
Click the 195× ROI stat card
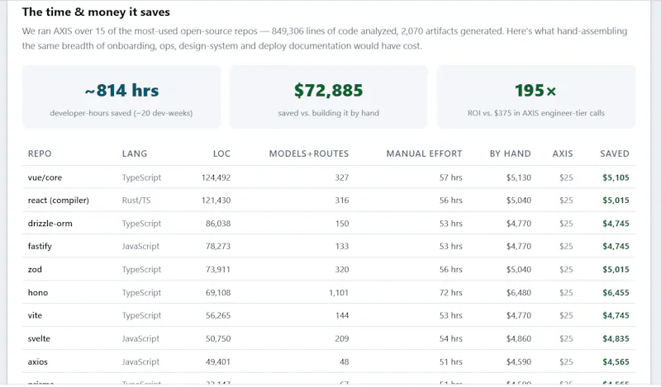pos(535,97)
